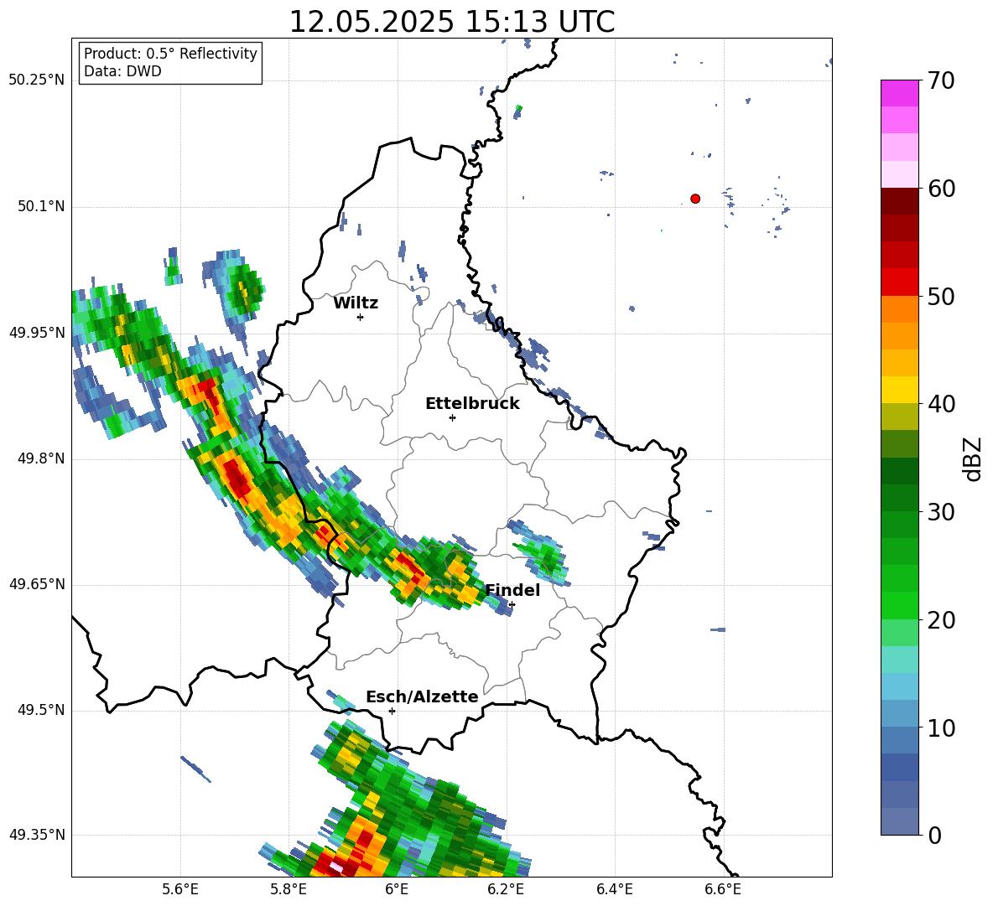Image resolution: width=993 pixels, height=906 pixels.
Task: Click the 6.6°E longitude label
Action: click(723, 889)
